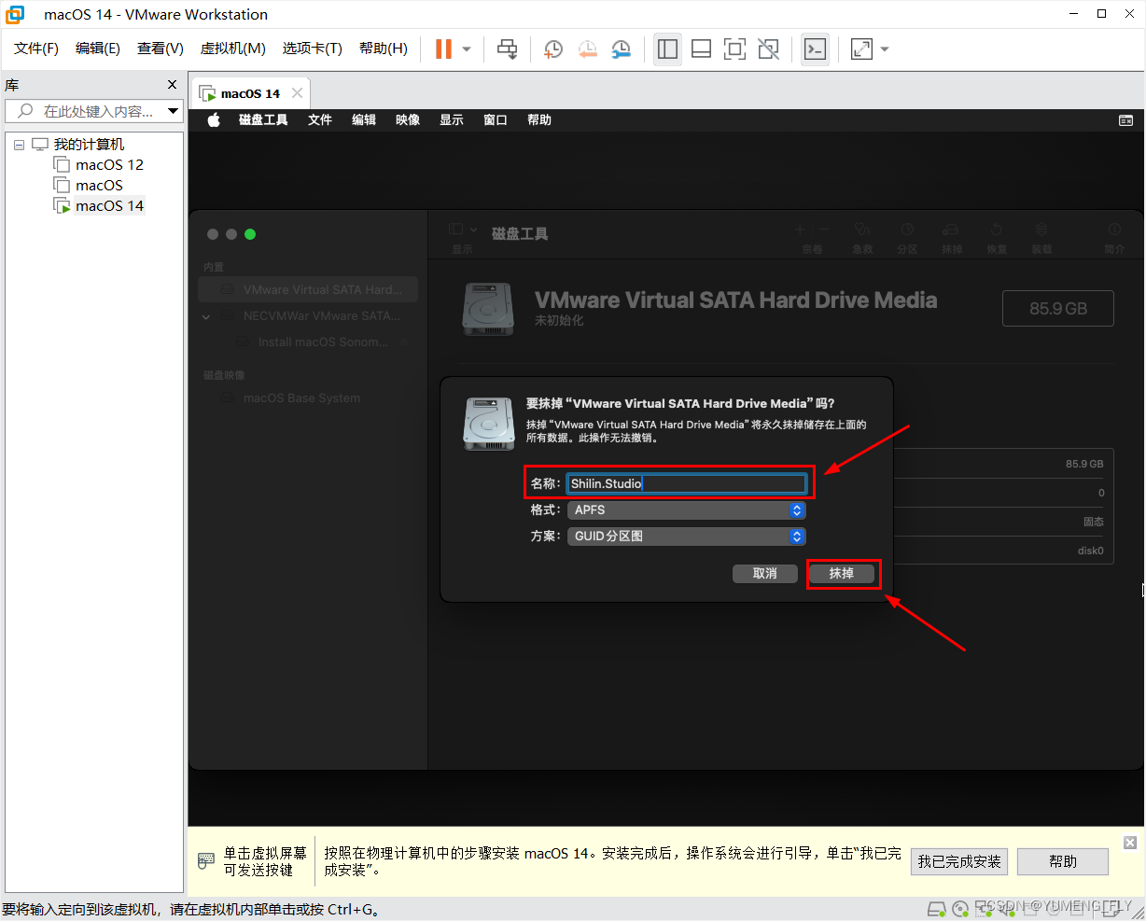The height and width of the screenshot is (921, 1146).
Task: Open the Partition (分区) tool
Action: (908, 235)
